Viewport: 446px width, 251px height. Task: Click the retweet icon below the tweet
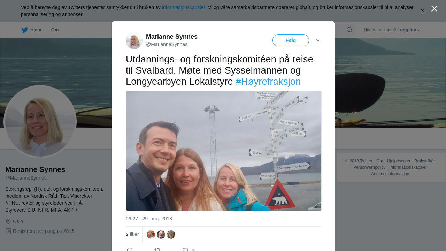pos(157,250)
